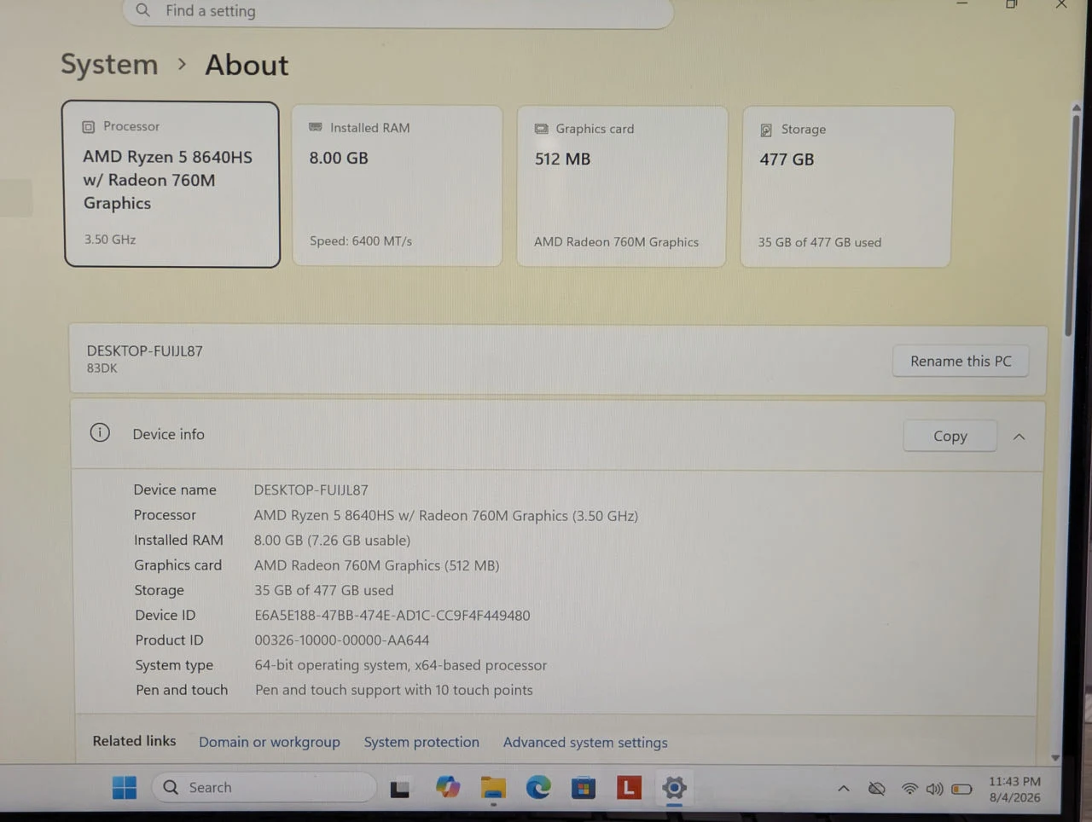This screenshot has width=1092, height=822.
Task: Click "Pen and touch support with 10 touch points"
Action: (x=393, y=689)
